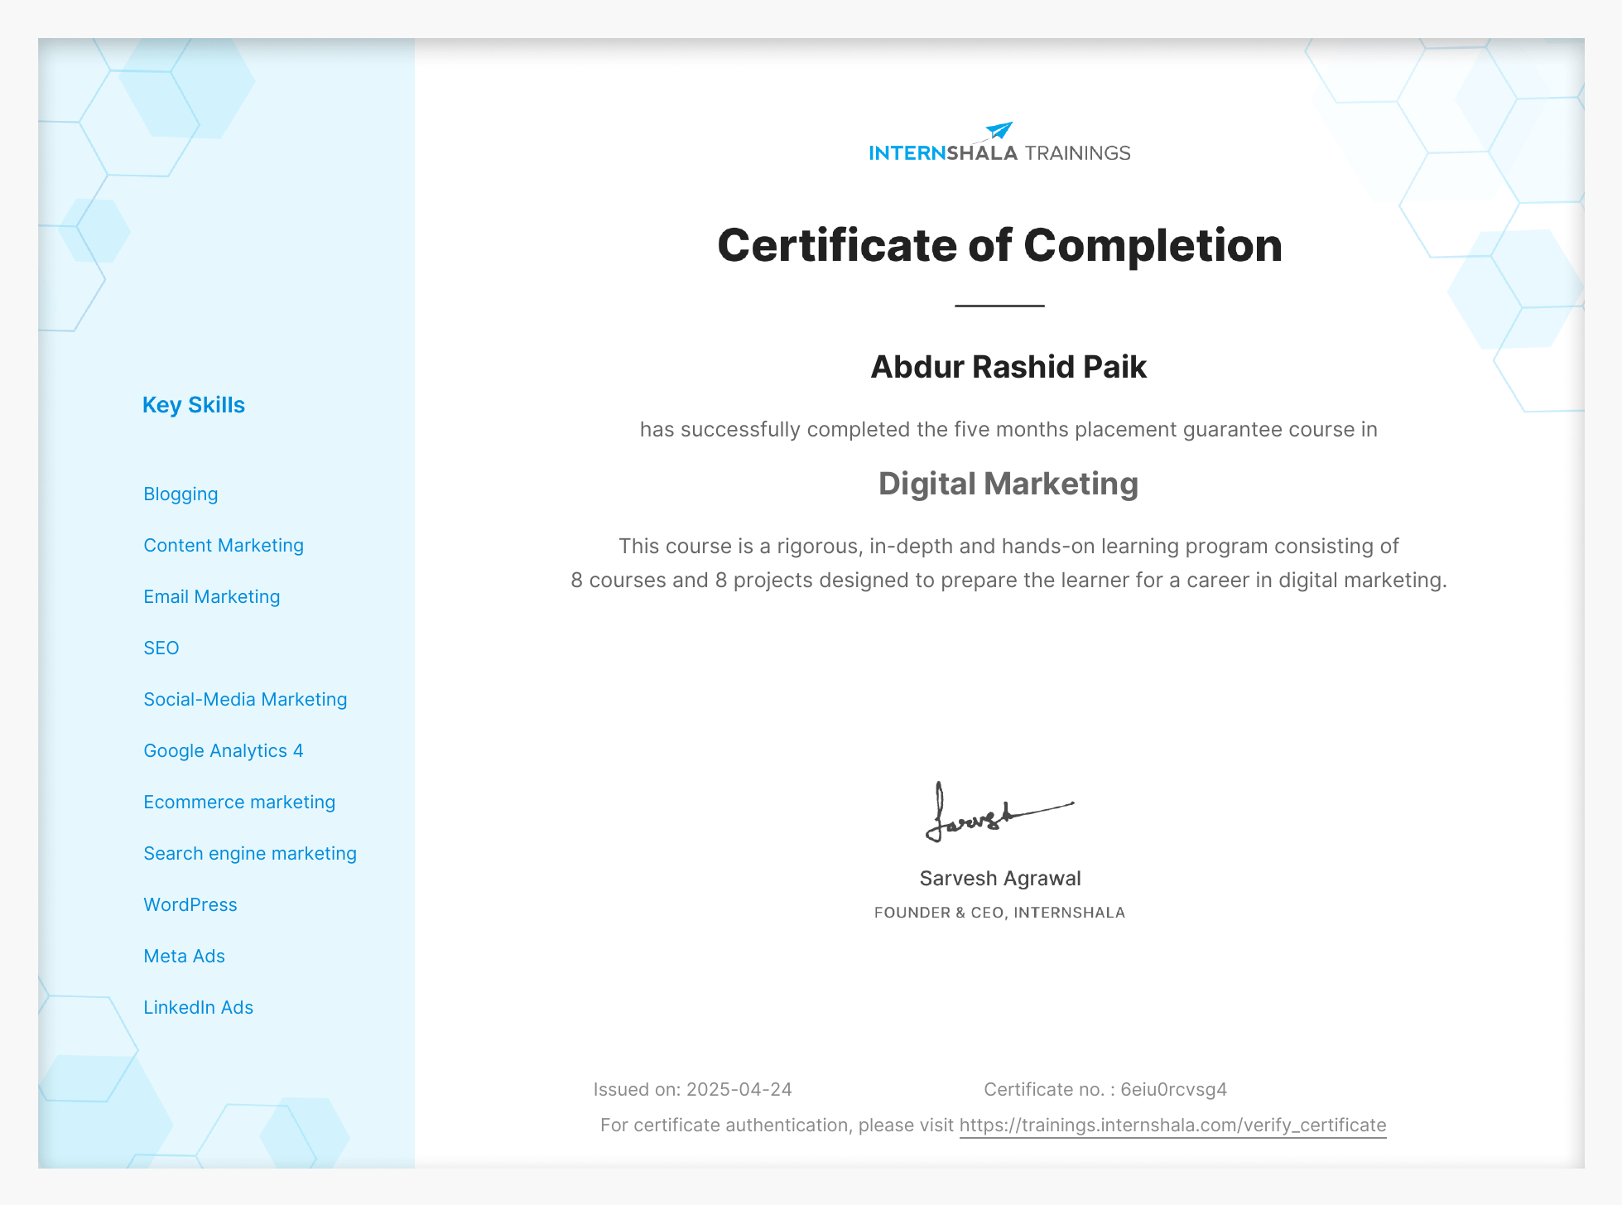Click the Digital Marketing course title
The height and width of the screenshot is (1205, 1622).
tap(1008, 484)
